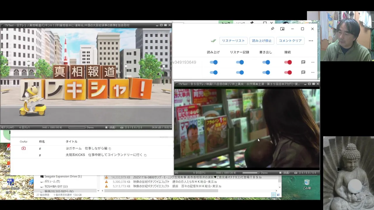Capture a snapshot in the 日テレ TVTest window
This screenshot has width=374, height=210.
pyautogui.click(x=122, y=127)
